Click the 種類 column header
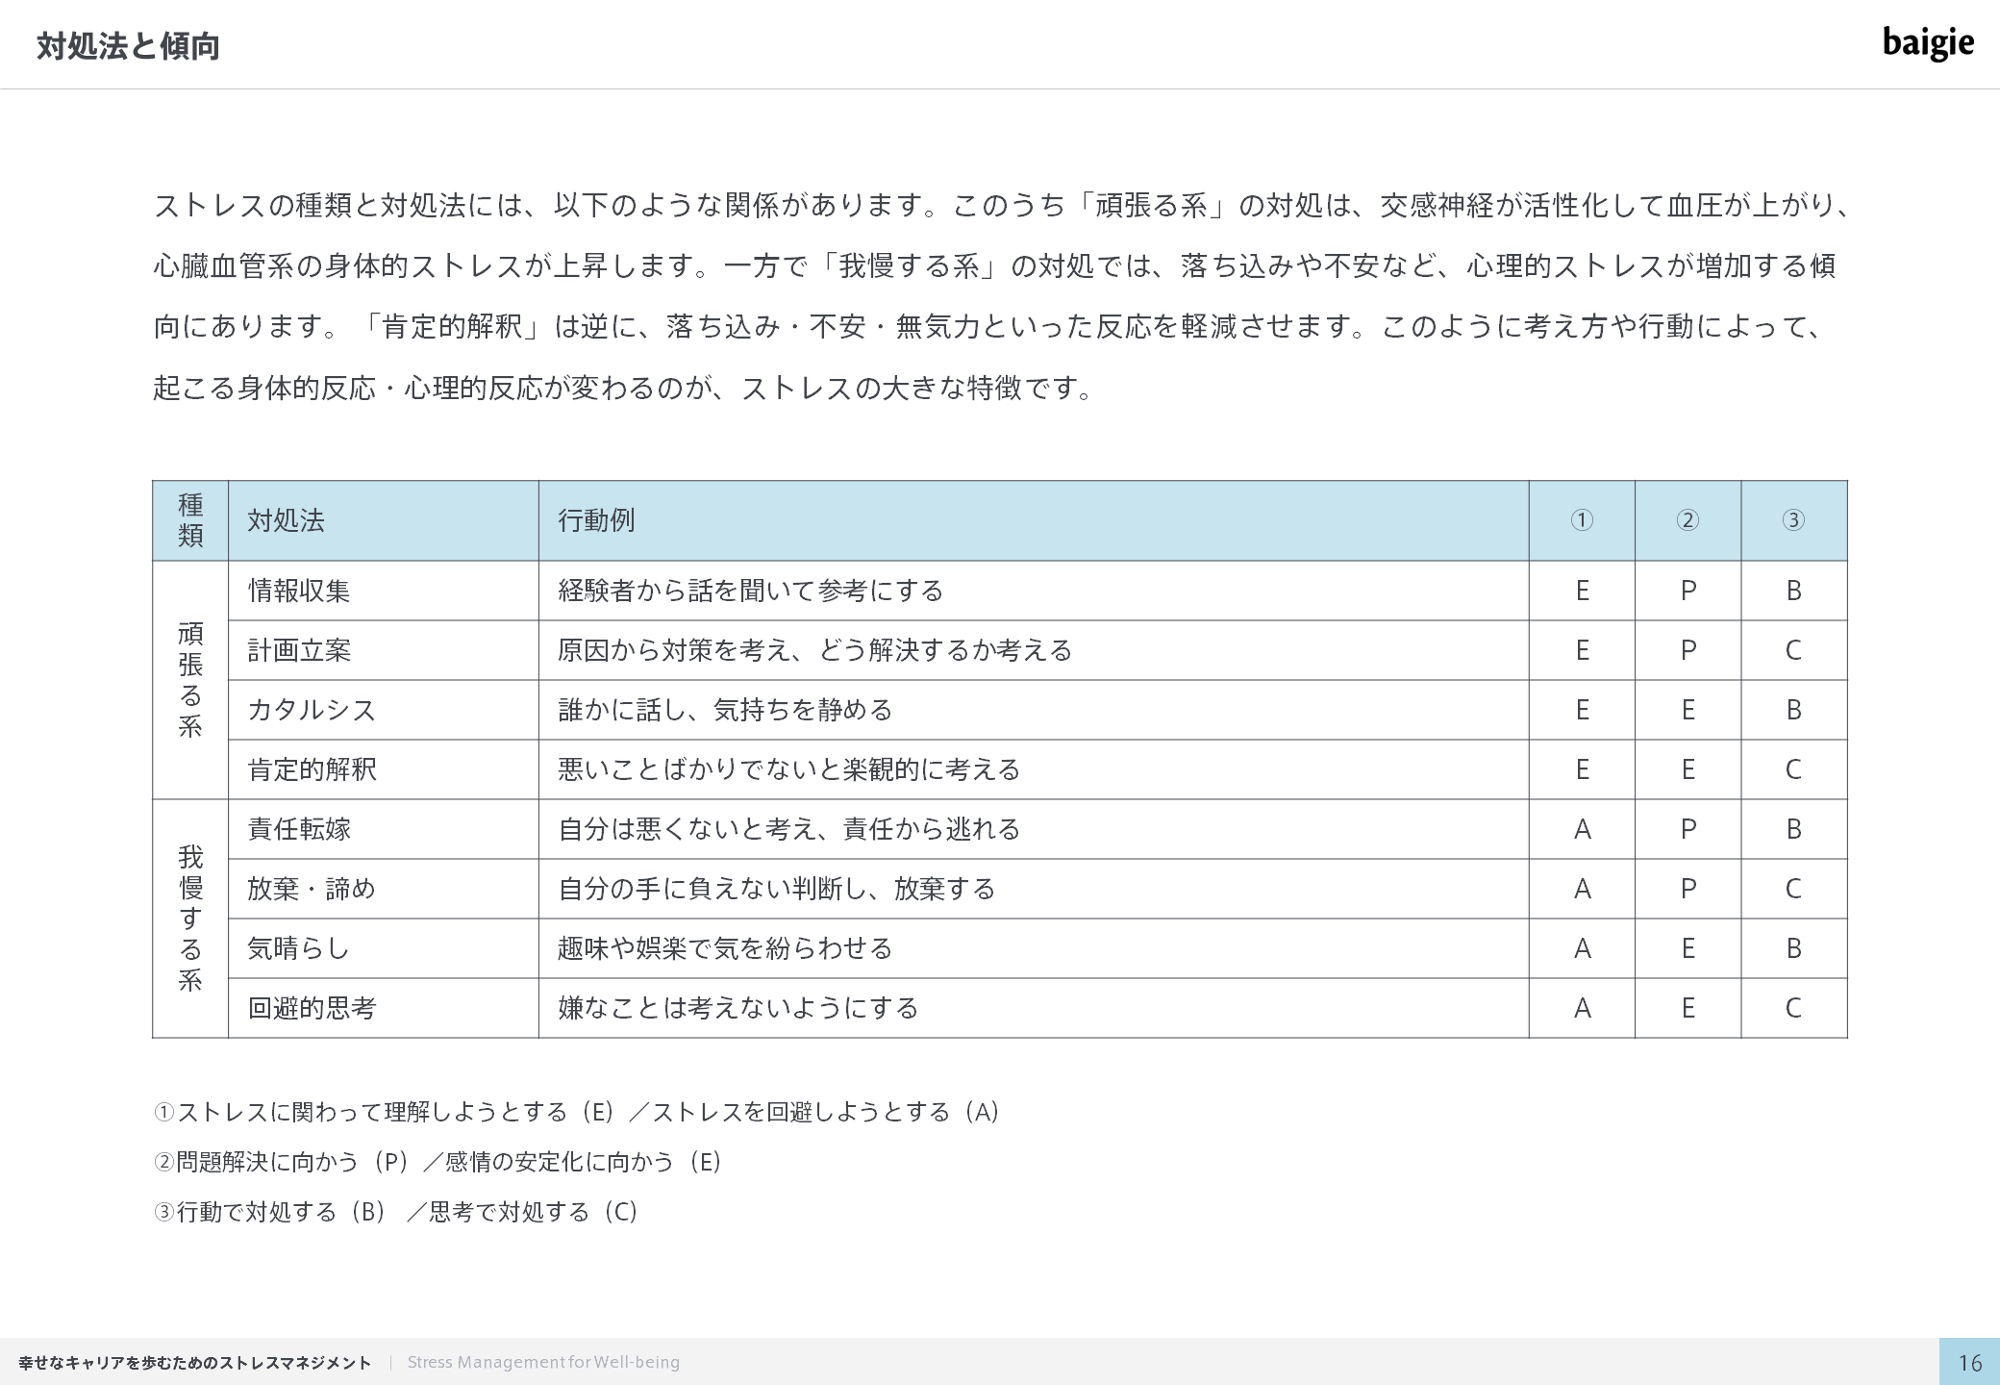The image size is (2000, 1385). point(190,520)
